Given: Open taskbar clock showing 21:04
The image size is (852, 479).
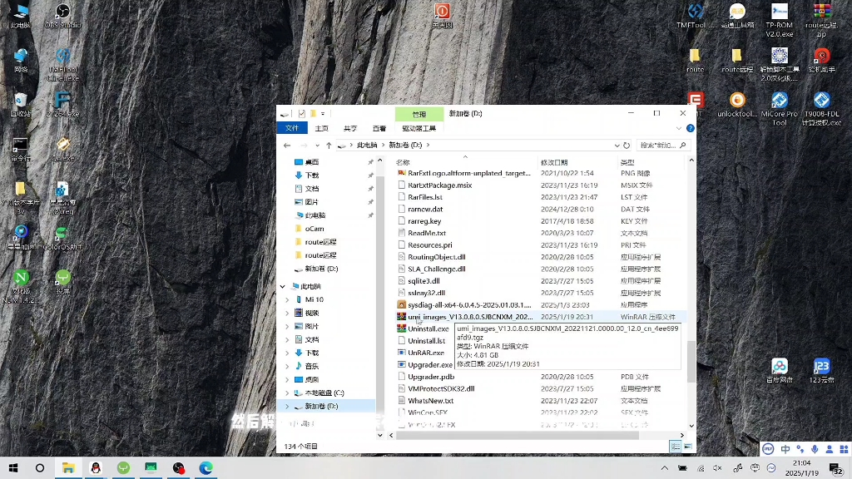Looking at the screenshot, I should 802,467.
